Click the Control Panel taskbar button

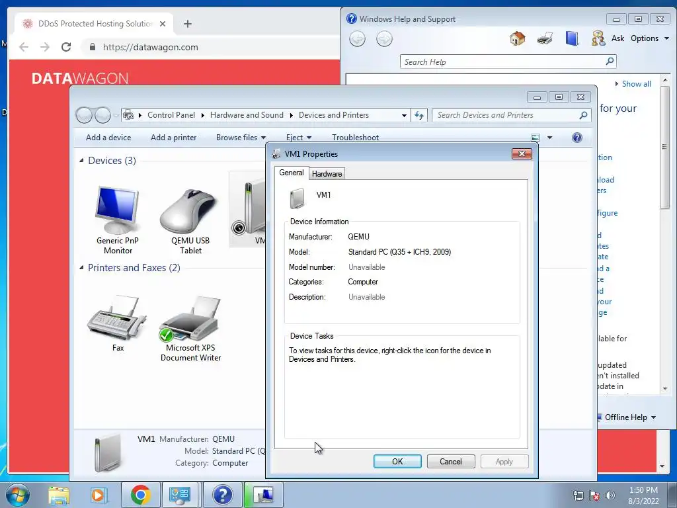click(x=180, y=495)
